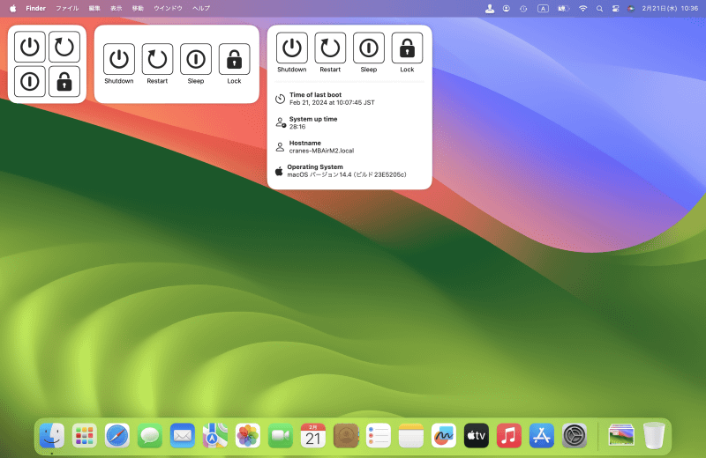The height and width of the screenshot is (458, 706).
Task: Click Shutdown icon in small square widget
Action: click(x=30, y=47)
